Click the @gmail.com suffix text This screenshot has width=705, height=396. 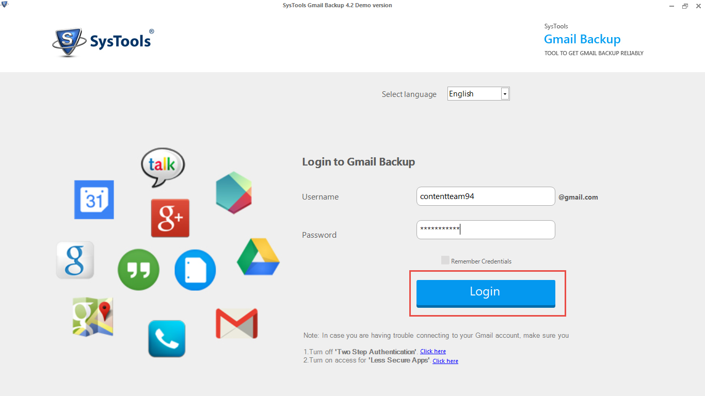pyautogui.click(x=578, y=197)
